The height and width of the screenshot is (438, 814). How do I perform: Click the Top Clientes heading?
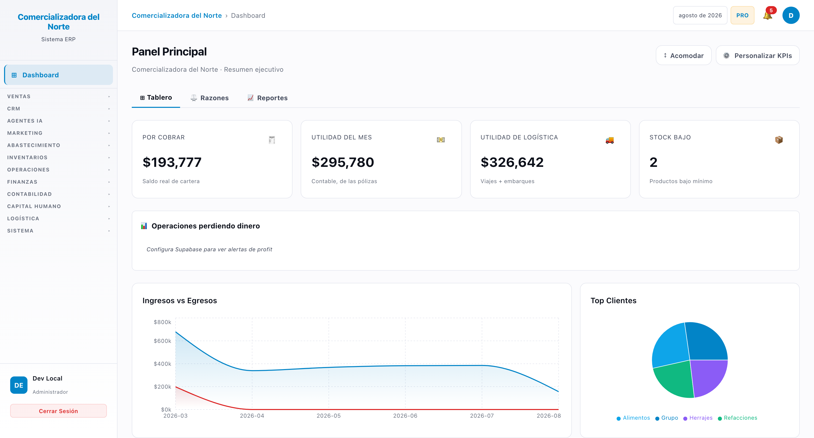tap(613, 301)
